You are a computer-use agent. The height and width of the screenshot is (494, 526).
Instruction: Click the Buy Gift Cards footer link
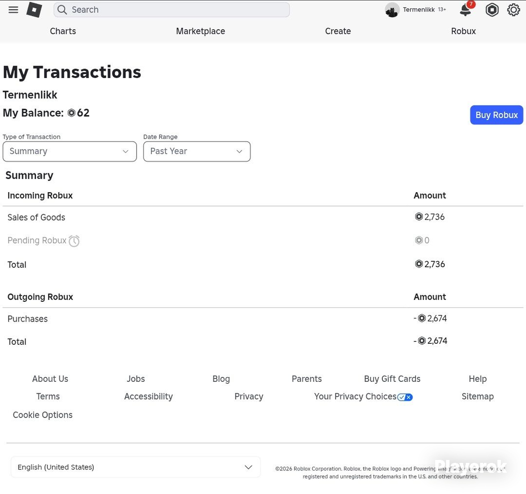tap(392, 379)
